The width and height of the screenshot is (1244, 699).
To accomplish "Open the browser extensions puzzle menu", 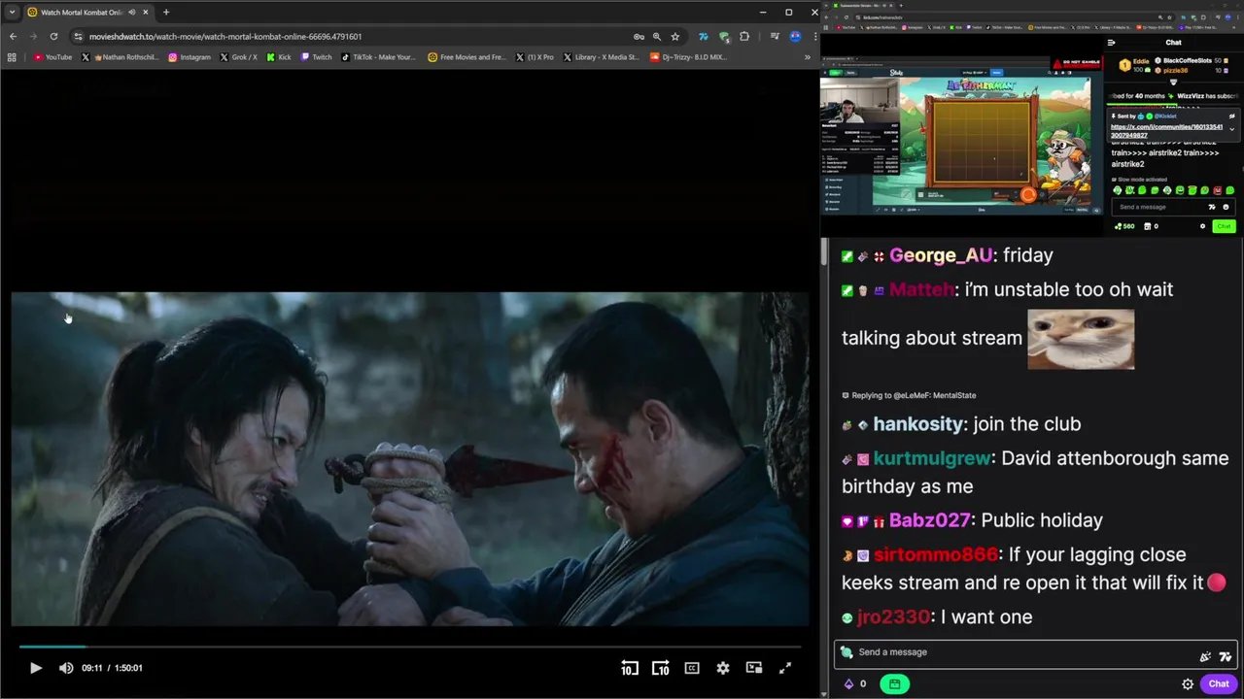I will pyautogui.click(x=744, y=36).
